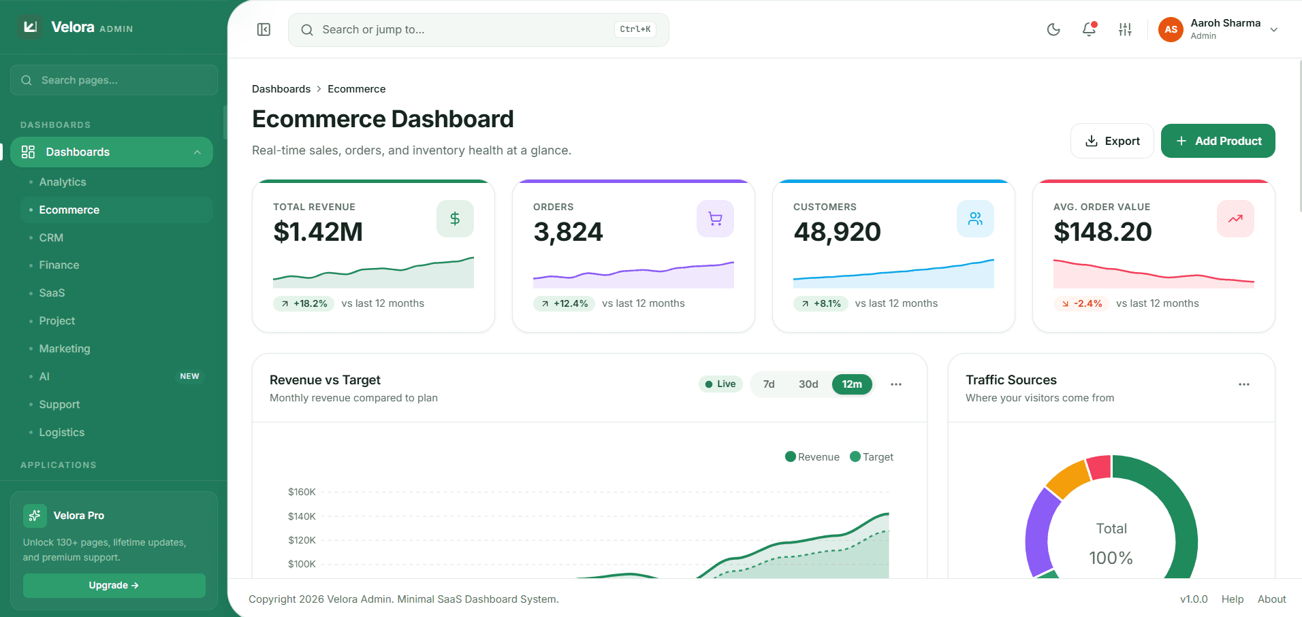Focus the Search pages sidebar field

click(114, 80)
